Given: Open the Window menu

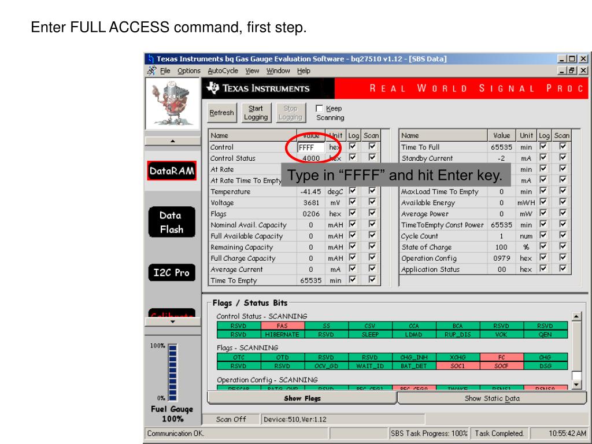Looking at the screenshot, I should (x=278, y=71).
